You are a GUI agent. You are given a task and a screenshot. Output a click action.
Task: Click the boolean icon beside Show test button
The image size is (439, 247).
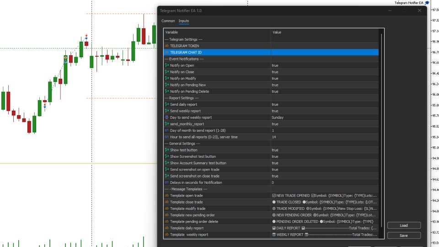click(167, 150)
